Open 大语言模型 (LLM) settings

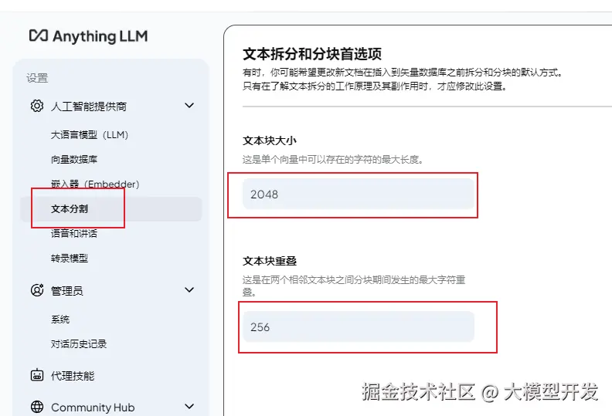click(89, 135)
